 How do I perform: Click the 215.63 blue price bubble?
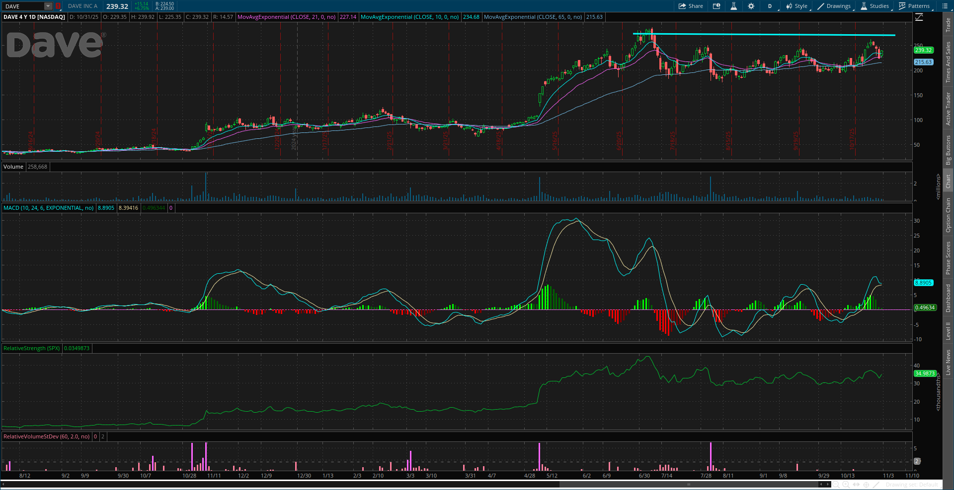point(924,62)
